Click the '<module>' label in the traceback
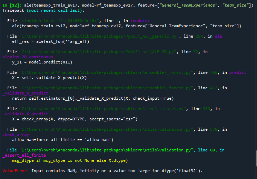The image size is (257, 179). click(140, 21)
